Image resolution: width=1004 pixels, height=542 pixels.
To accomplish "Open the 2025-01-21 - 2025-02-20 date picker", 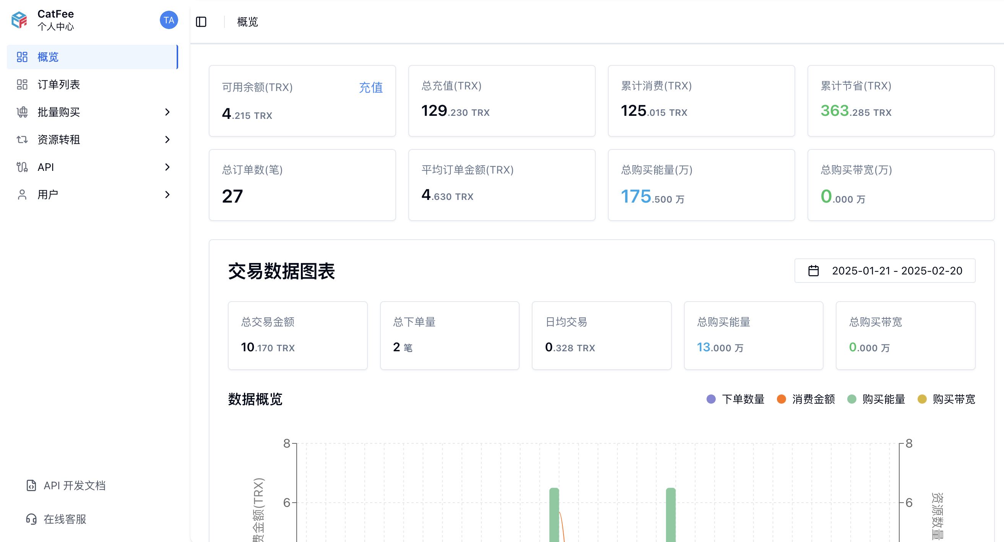I will 885,270.
